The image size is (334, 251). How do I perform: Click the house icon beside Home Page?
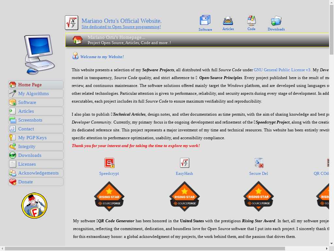[13, 85]
